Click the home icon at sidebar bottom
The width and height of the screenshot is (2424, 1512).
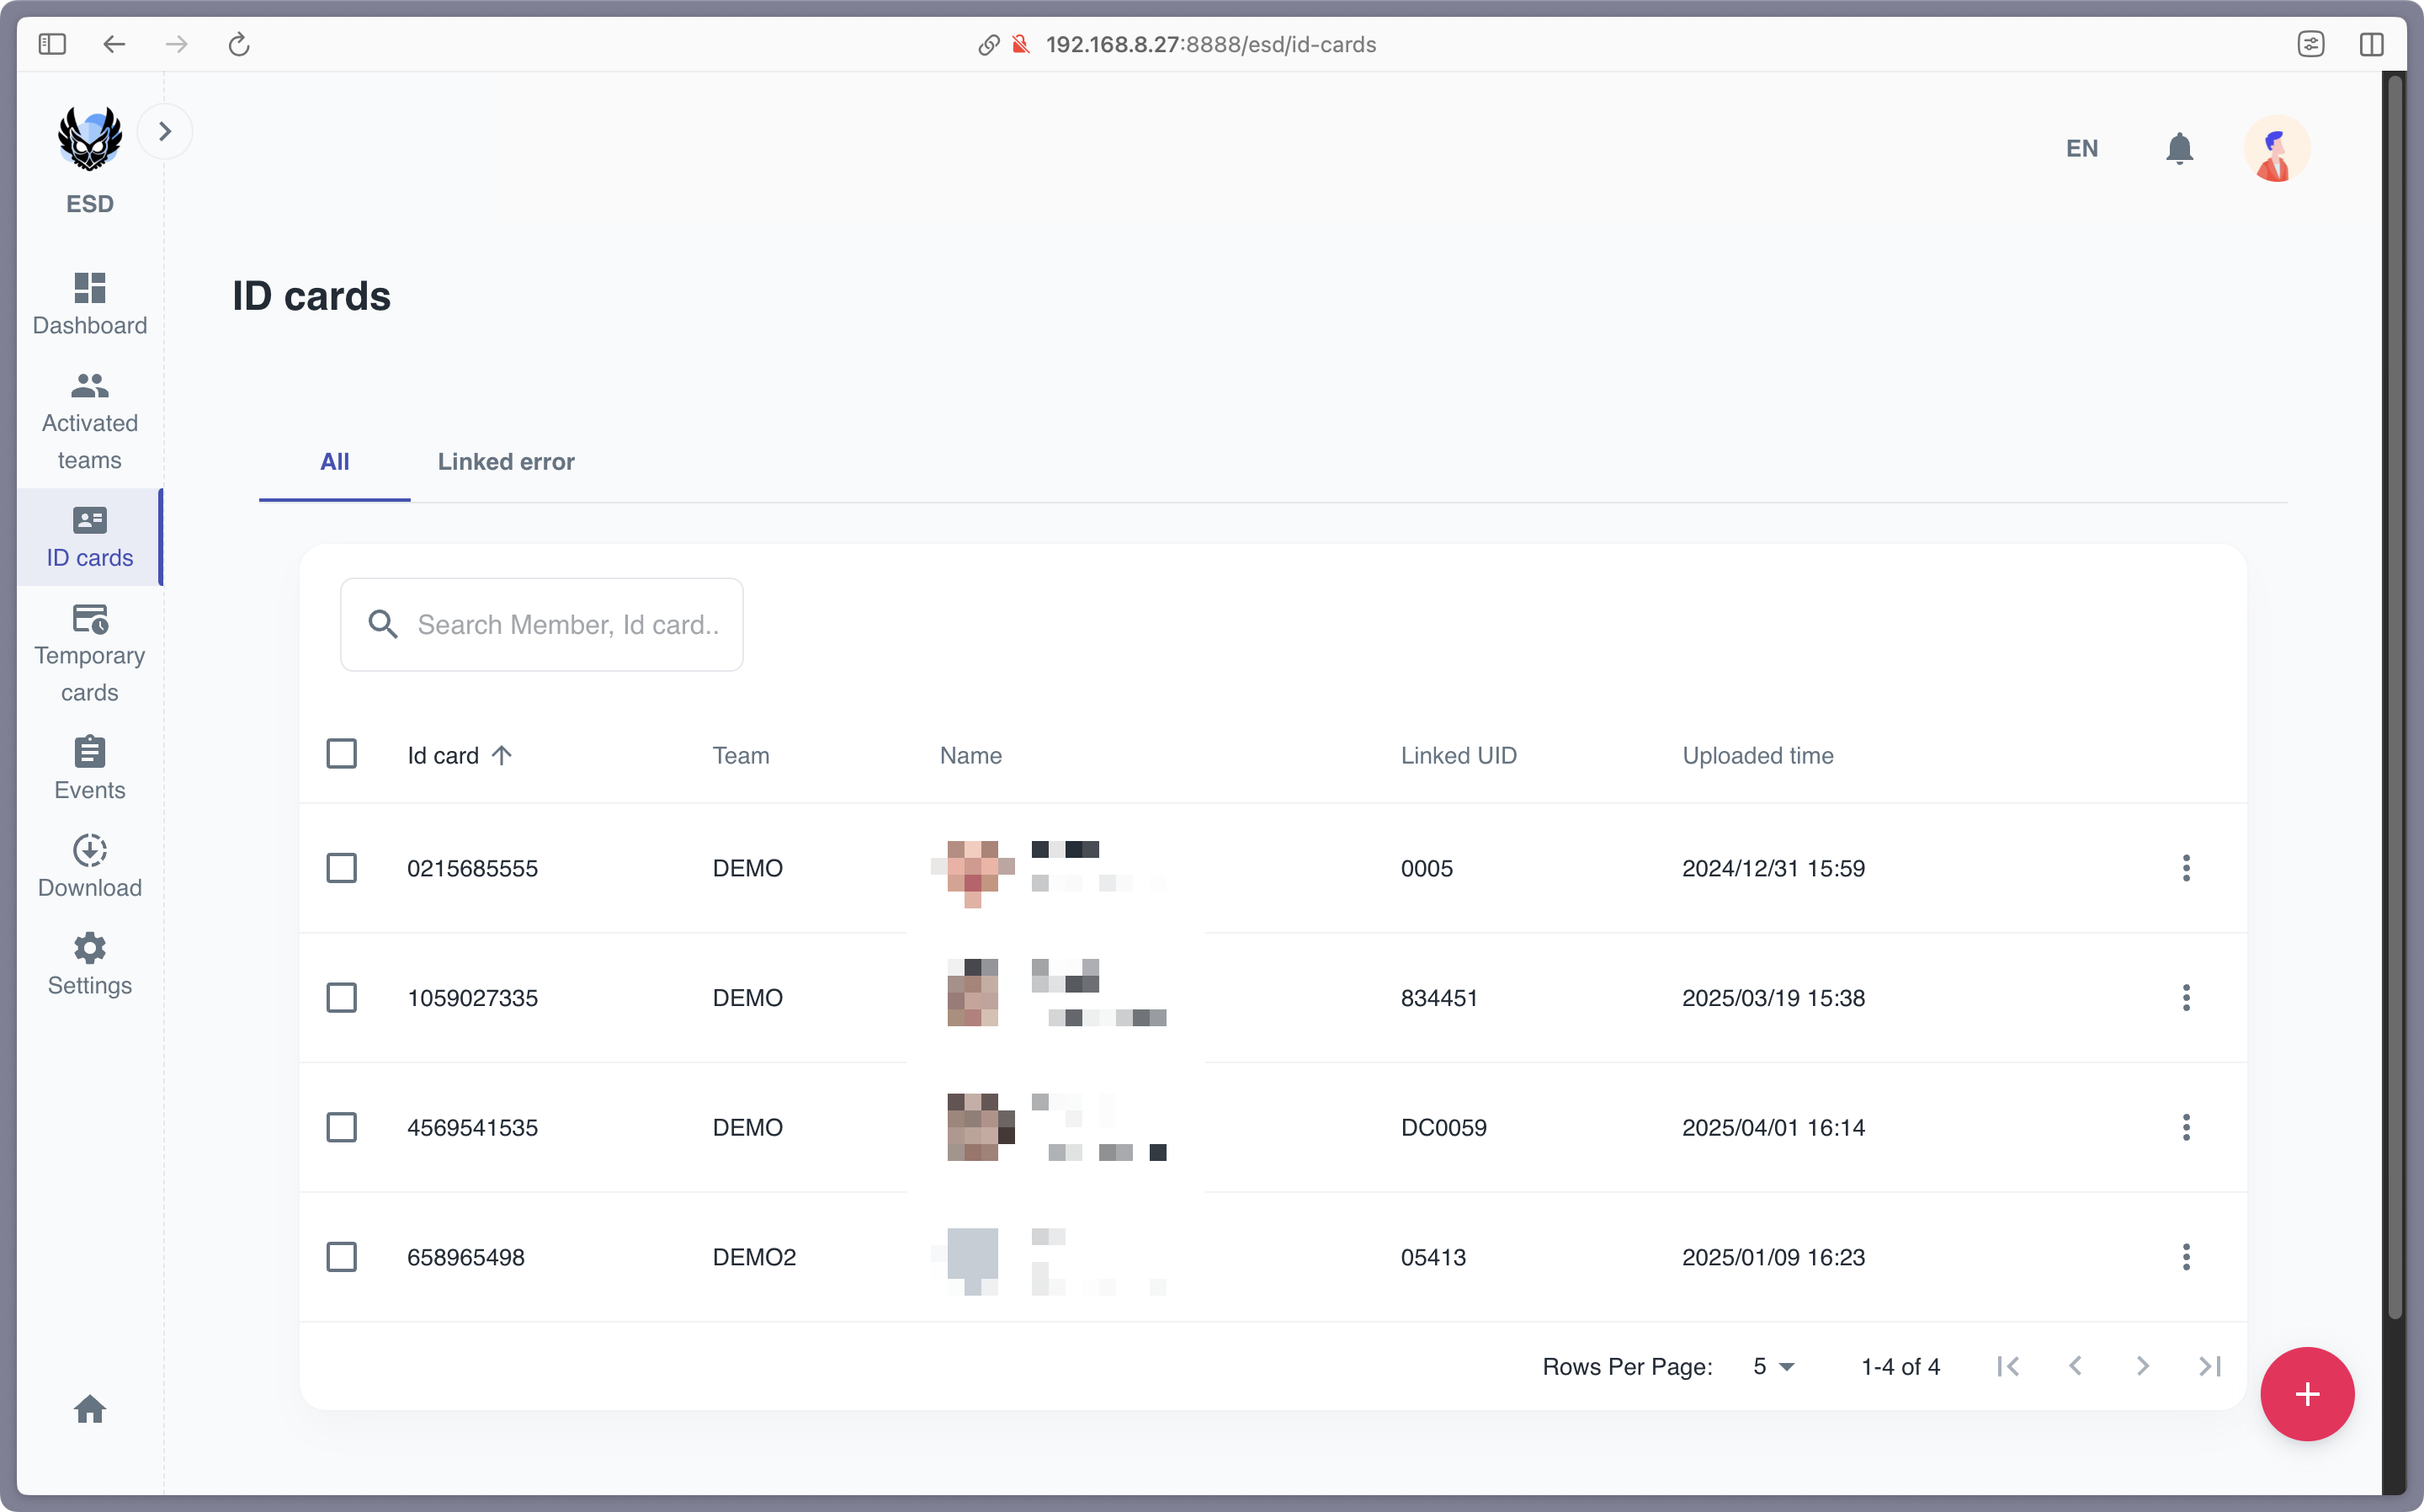(90, 1409)
